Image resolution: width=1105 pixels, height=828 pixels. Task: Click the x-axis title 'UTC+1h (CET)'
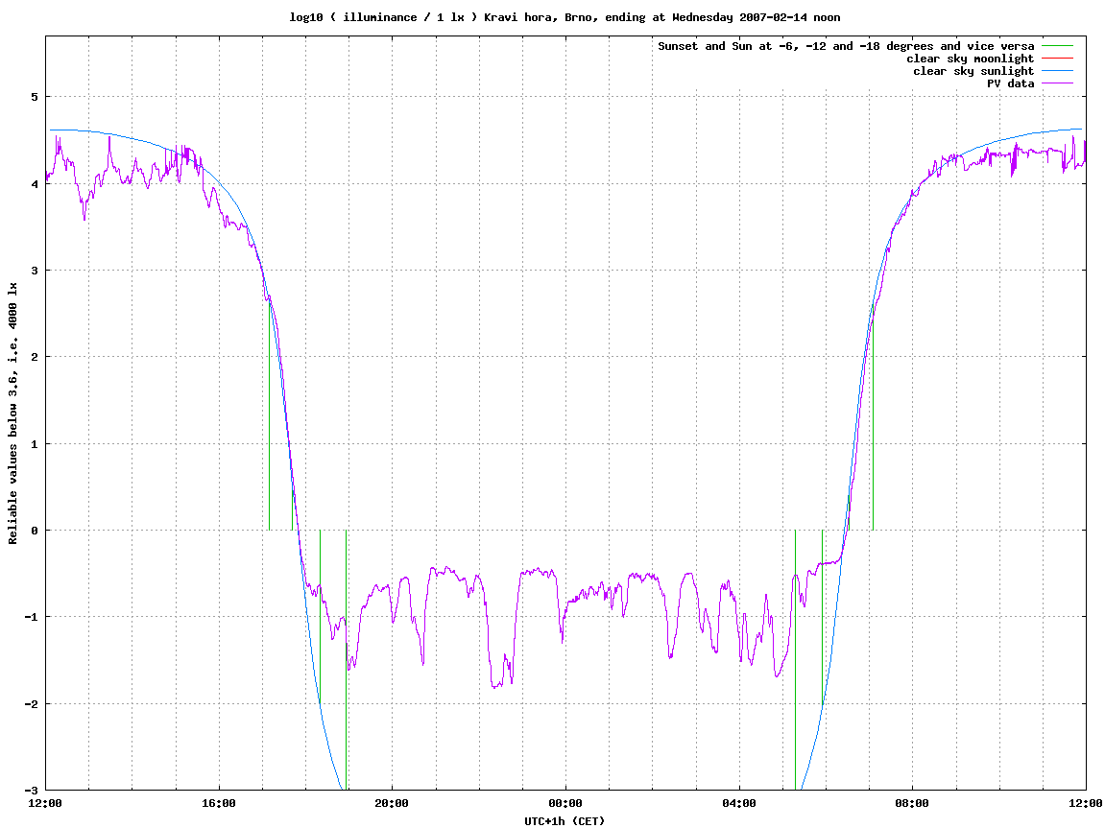click(x=565, y=821)
